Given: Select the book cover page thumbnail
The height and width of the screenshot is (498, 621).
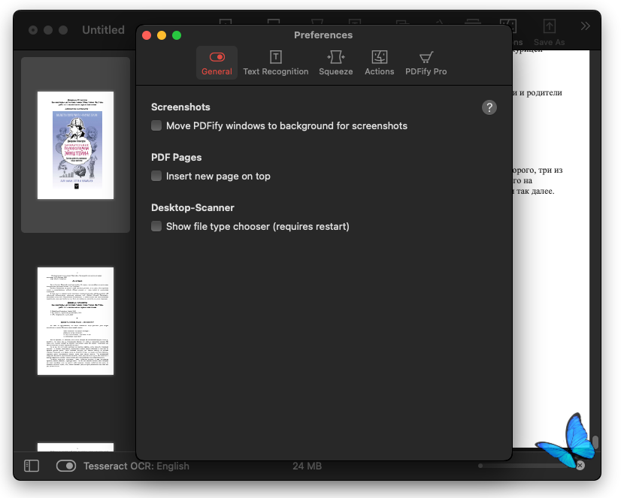Looking at the screenshot, I should point(75,145).
